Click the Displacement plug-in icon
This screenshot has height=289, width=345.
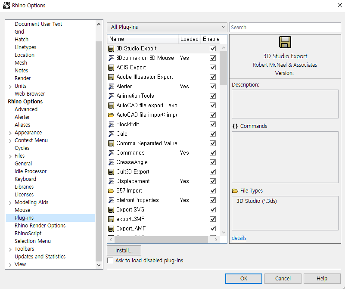click(111, 181)
